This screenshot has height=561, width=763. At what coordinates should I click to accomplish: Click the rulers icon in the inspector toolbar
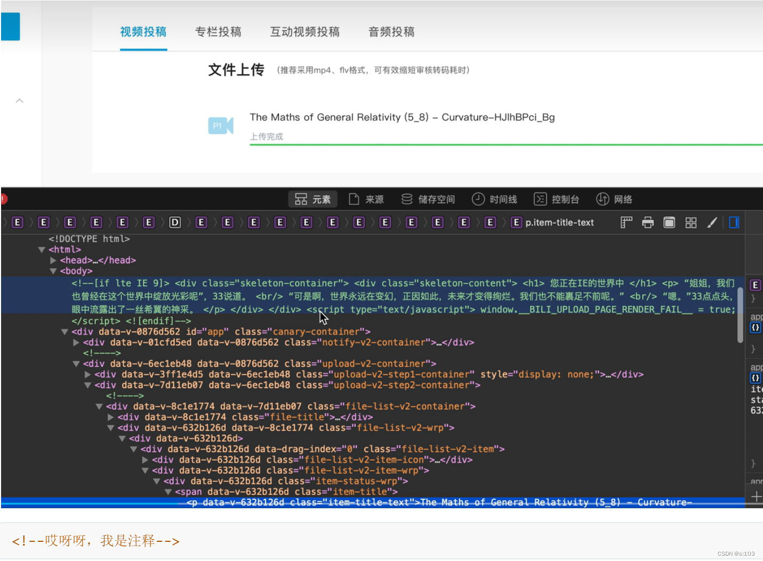point(627,223)
